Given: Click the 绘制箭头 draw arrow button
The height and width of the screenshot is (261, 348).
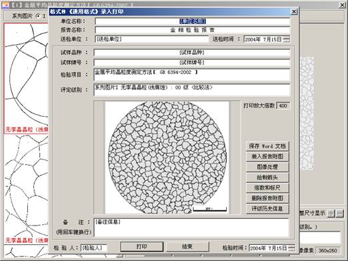Looking at the screenshot, I should point(267,178).
